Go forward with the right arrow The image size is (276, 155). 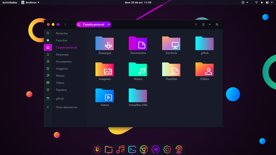point(72,24)
